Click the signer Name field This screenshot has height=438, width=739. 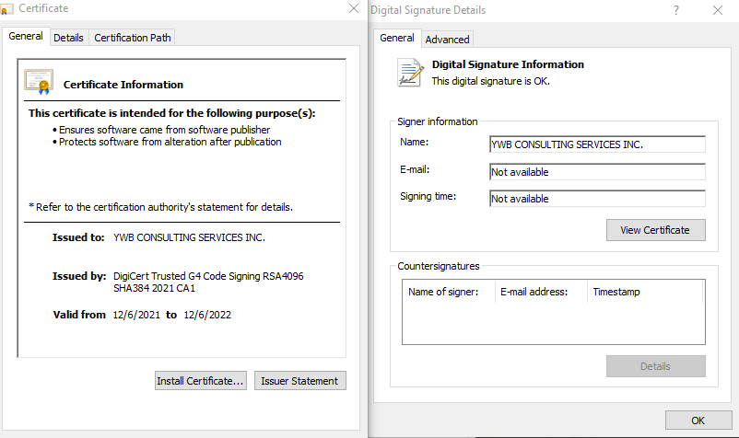pyautogui.click(x=597, y=144)
